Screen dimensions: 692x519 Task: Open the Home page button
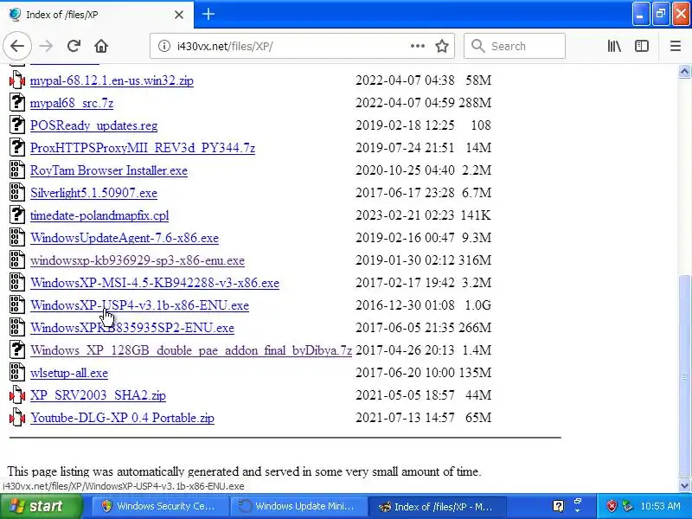pyautogui.click(x=101, y=46)
